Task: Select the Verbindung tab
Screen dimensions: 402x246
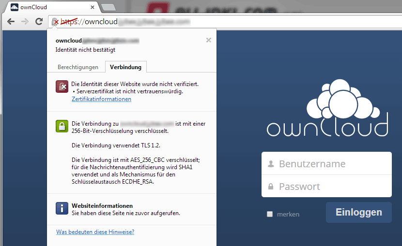Action: (x=125, y=67)
